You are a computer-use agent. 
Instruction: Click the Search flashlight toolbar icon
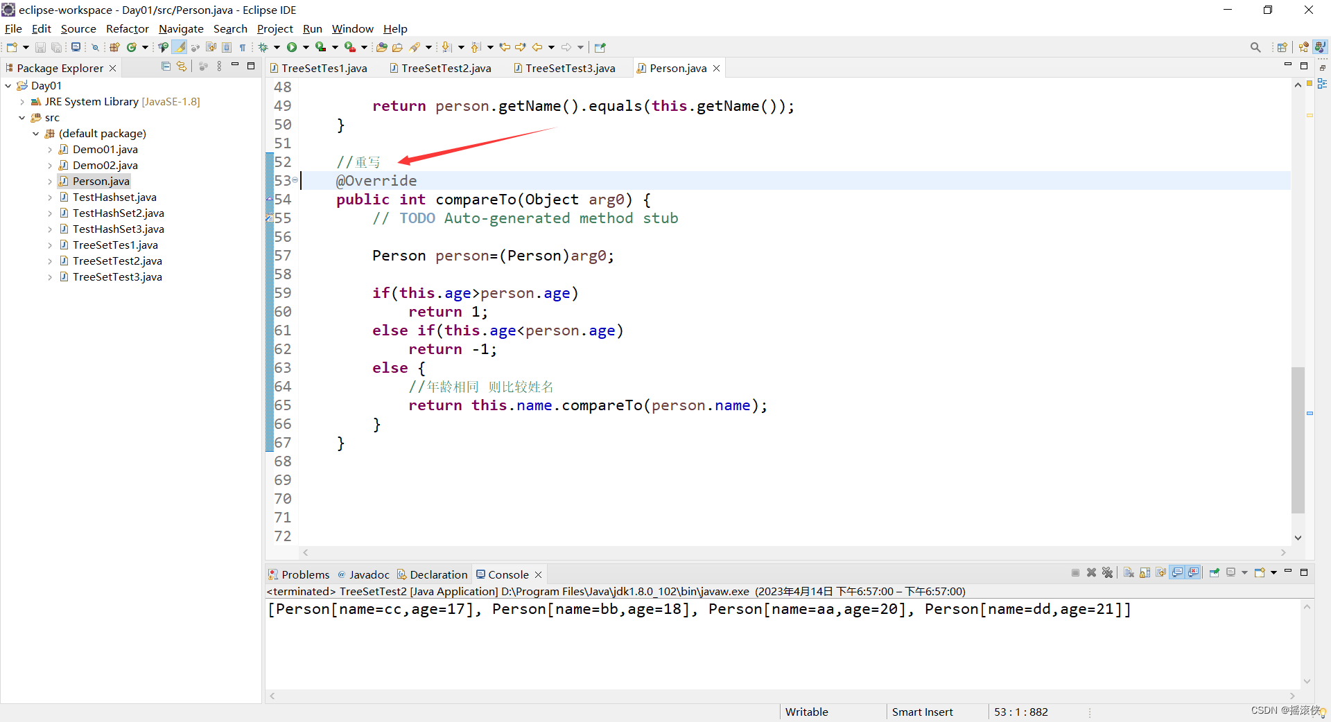coord(415,47)
